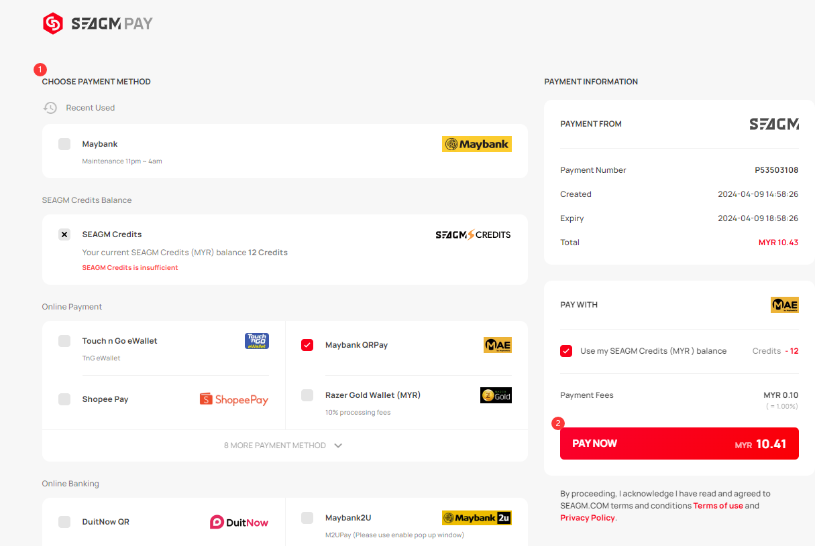Click the Online Banking section label

point(70,484)
